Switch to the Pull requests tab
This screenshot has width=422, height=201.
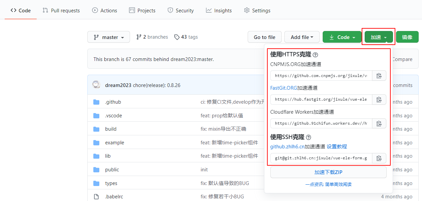(61, 10)
